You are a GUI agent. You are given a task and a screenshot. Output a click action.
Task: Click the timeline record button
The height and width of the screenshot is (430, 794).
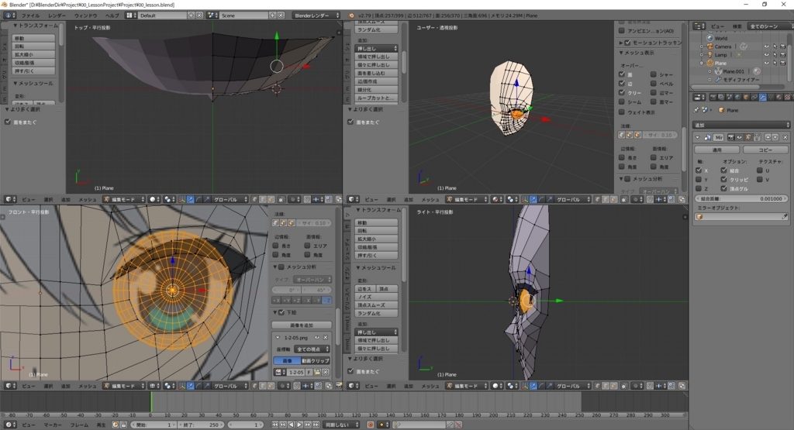(x=370, y=425)
